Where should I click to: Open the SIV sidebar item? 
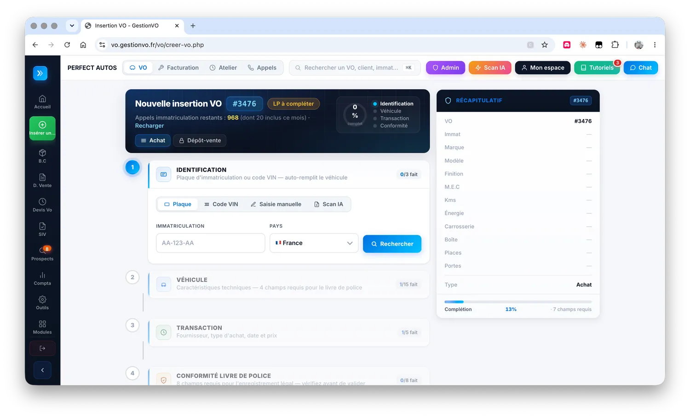[x=42, y=229]
